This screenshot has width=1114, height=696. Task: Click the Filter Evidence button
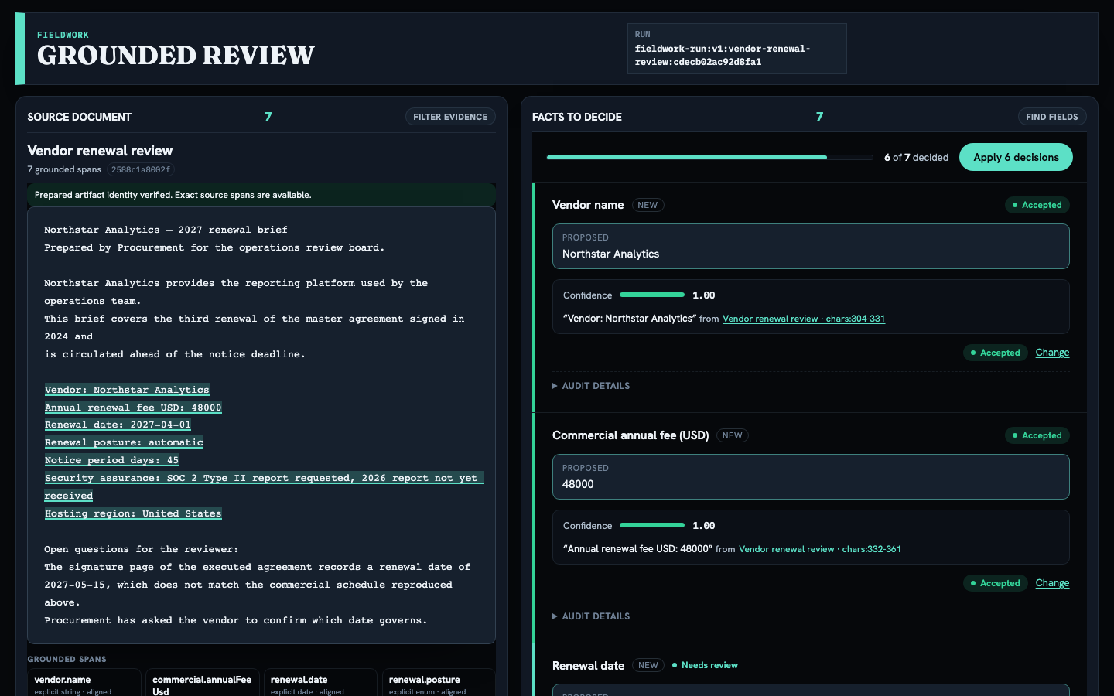coord(450,117)
